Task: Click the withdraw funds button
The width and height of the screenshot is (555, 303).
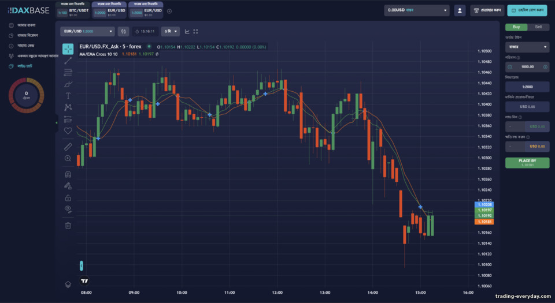Action: pyautogui.click(x=487, y=10)
